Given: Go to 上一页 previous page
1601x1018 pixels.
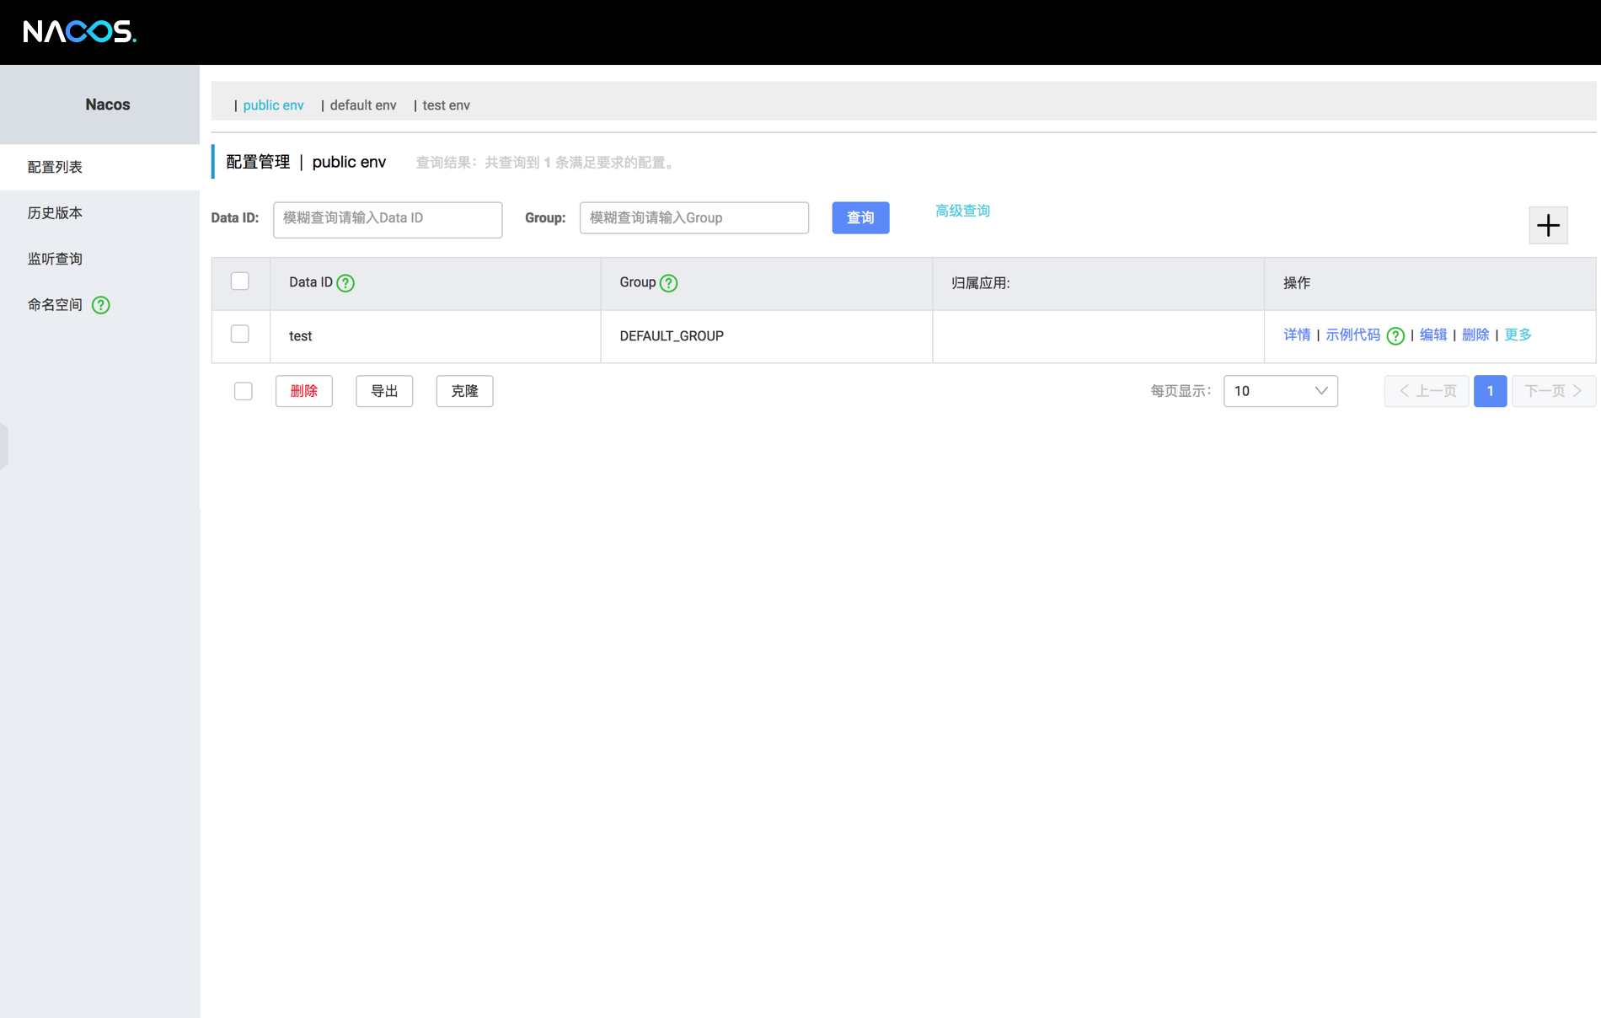Looking at the screenshot, I should coord(1427,391).
